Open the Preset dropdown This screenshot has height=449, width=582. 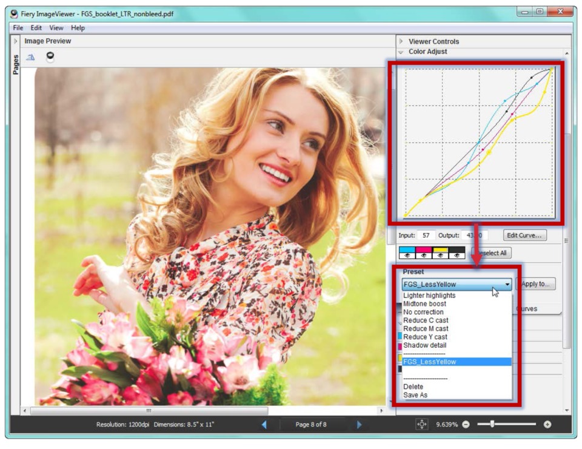[x=509, y=283]
